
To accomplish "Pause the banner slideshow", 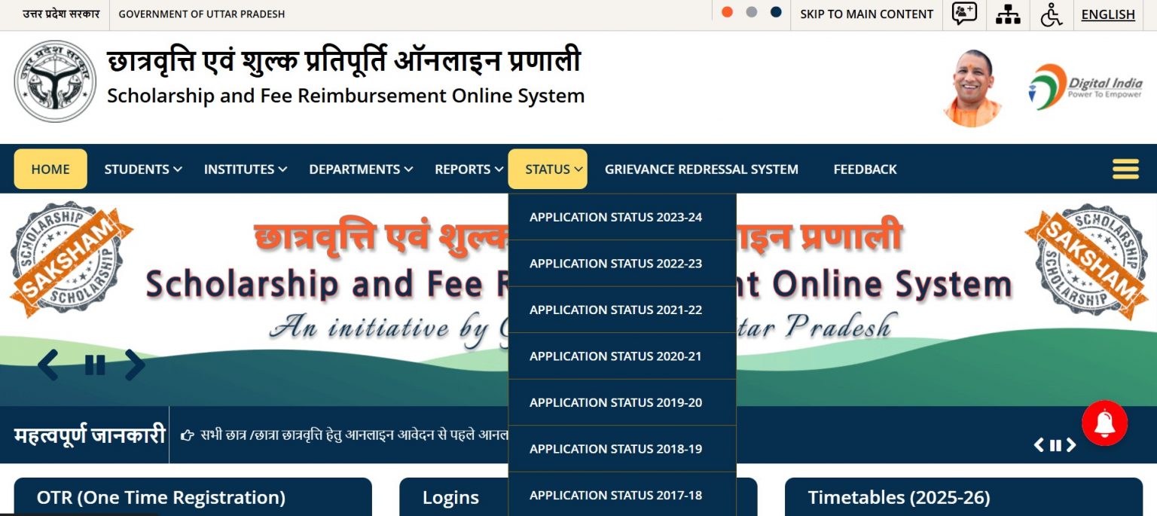I will click(95, 365).
